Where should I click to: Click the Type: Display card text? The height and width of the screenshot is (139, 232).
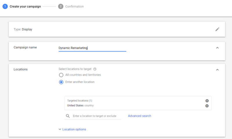coord(23,30)
